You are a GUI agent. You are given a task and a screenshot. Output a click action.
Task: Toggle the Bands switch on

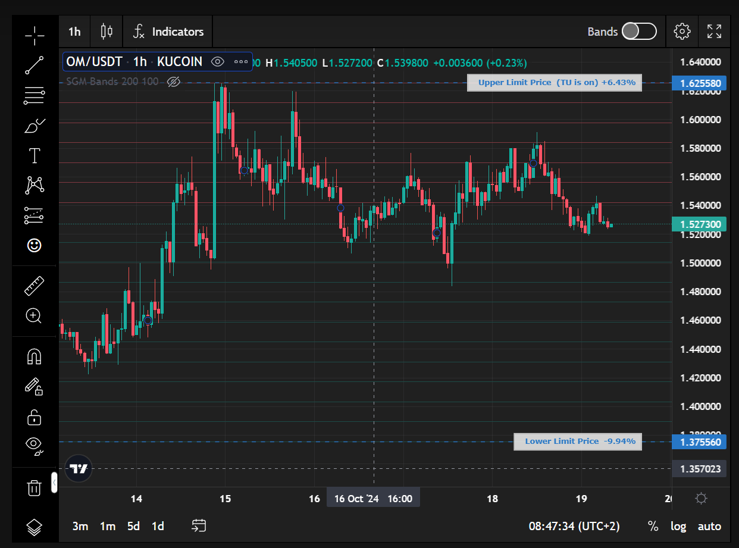tap(639, 32)
